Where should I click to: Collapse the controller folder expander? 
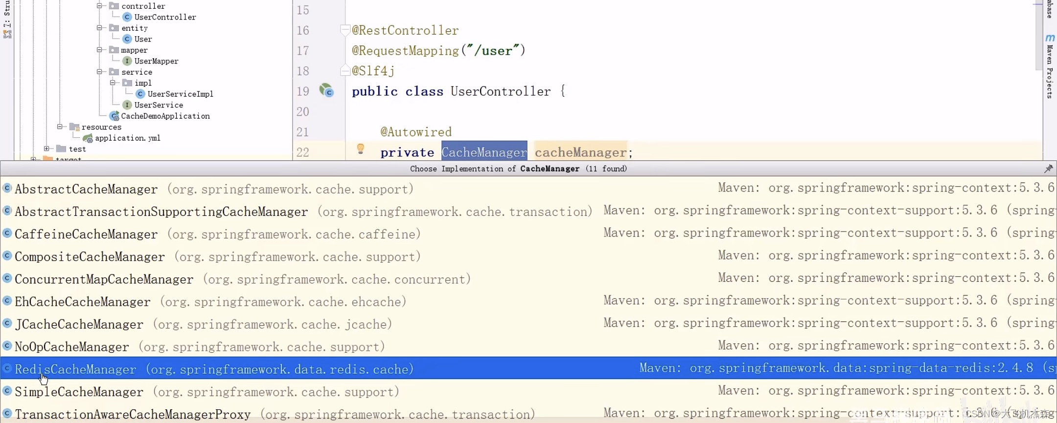point(99,6)
